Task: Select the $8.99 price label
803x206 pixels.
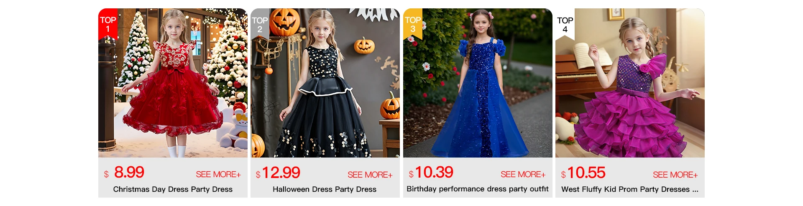Action: [124, 172]
